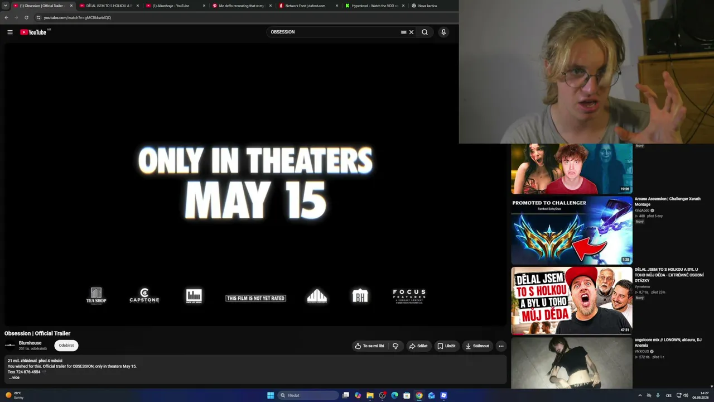Viewport: 714px width, 402px height.
Task: Open 'Arcane Ascension | Challenger Xerath Montage' video title
Action: pyautogui.click(x=667, y=202)
